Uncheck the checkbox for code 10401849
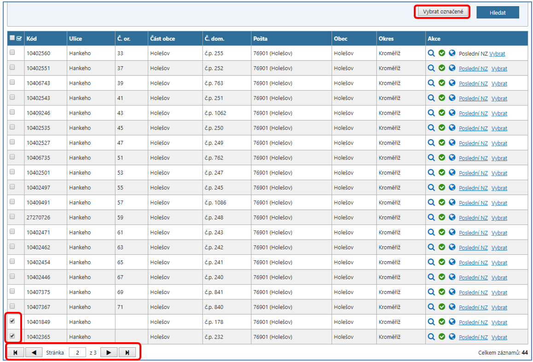 click(12, 322)
